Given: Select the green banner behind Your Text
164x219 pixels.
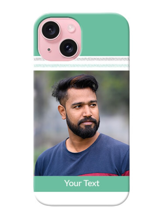Looking at the screenshot, I should (81, 184).
